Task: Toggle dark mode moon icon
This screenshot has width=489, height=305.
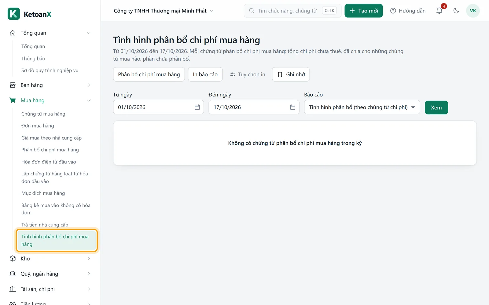Action: point(456,11)
